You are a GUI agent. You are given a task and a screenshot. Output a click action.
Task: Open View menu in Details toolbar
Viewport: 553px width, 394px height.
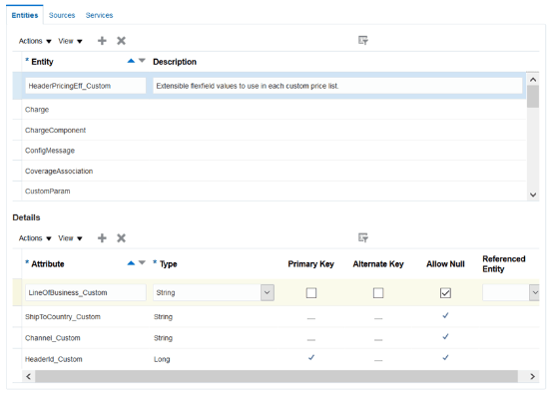pyautogui.click(x=70, y=238)
